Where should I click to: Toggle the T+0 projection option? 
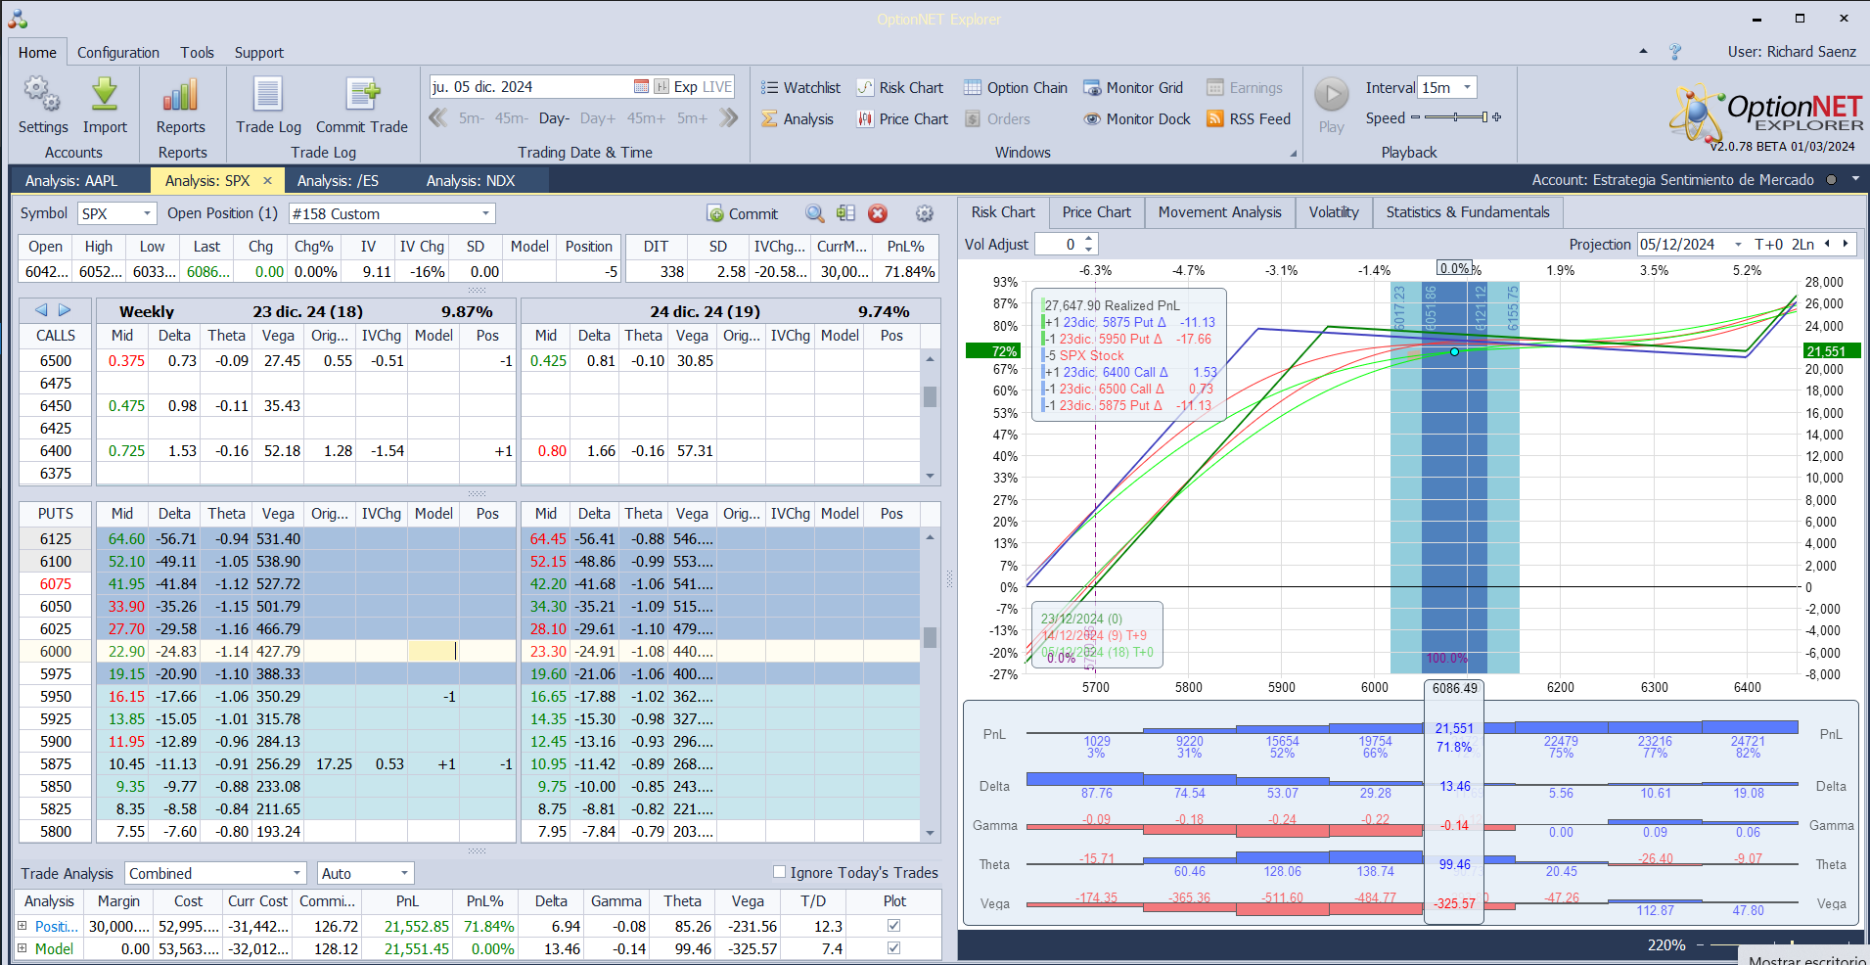point(1769,244)
